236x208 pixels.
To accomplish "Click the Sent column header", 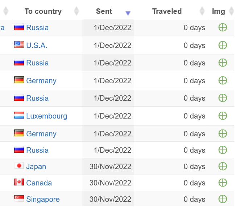I will [104, 11].
